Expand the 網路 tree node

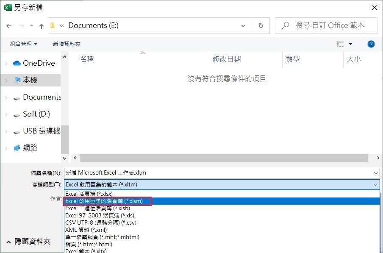pyautogui.click(x=6, y=148)
